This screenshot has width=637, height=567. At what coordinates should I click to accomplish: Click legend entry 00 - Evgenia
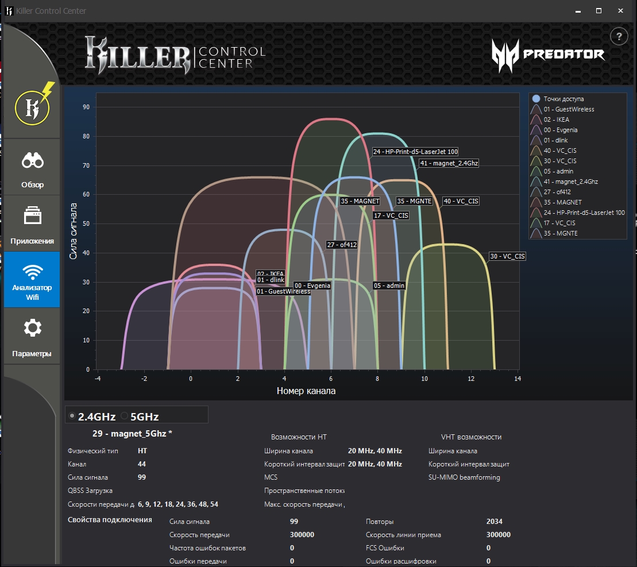[560, 130]
